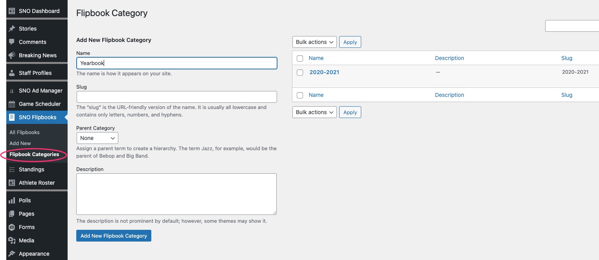Select the Game Scheduler menu item
Screen dimensions: 599x260
40,104
